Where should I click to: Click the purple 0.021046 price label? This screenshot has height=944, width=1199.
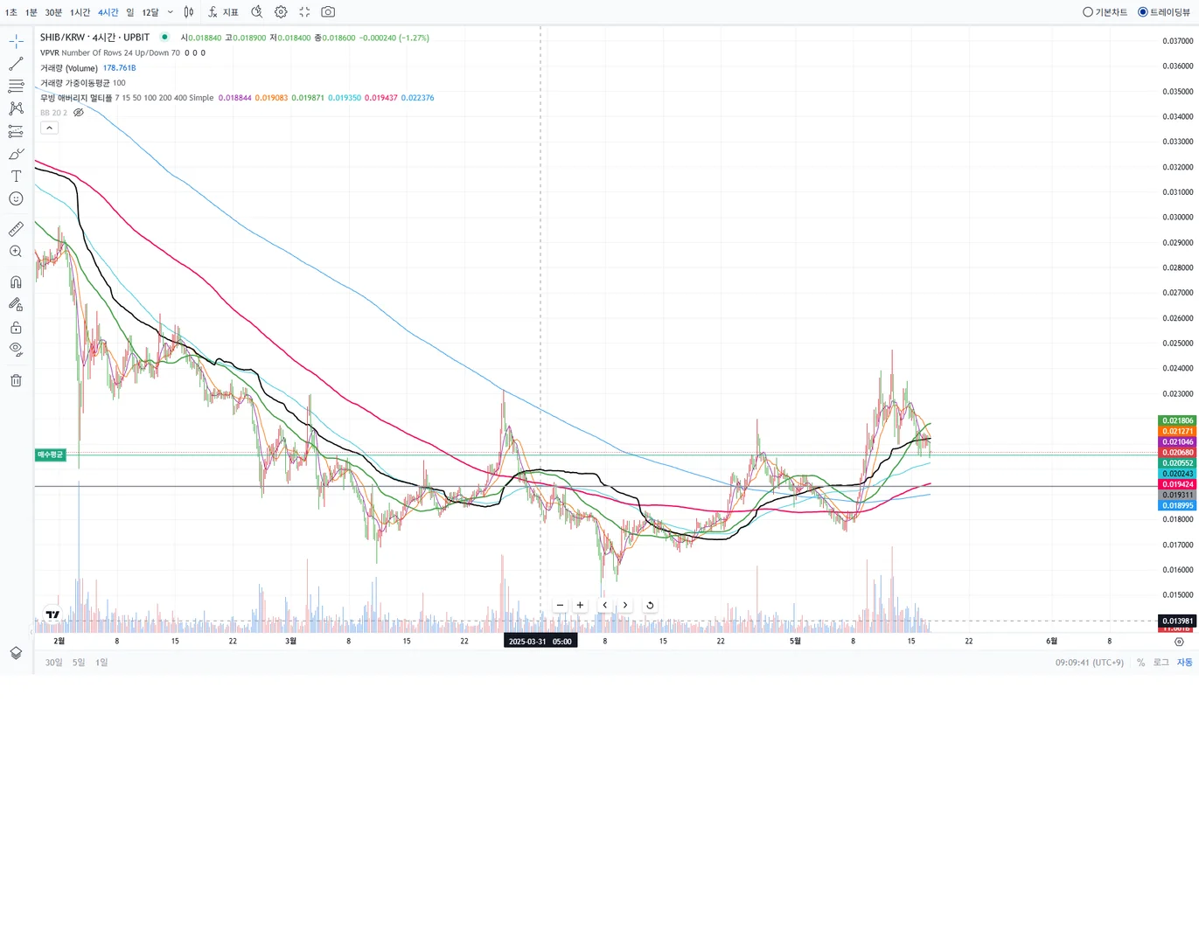pos(1177,442)
